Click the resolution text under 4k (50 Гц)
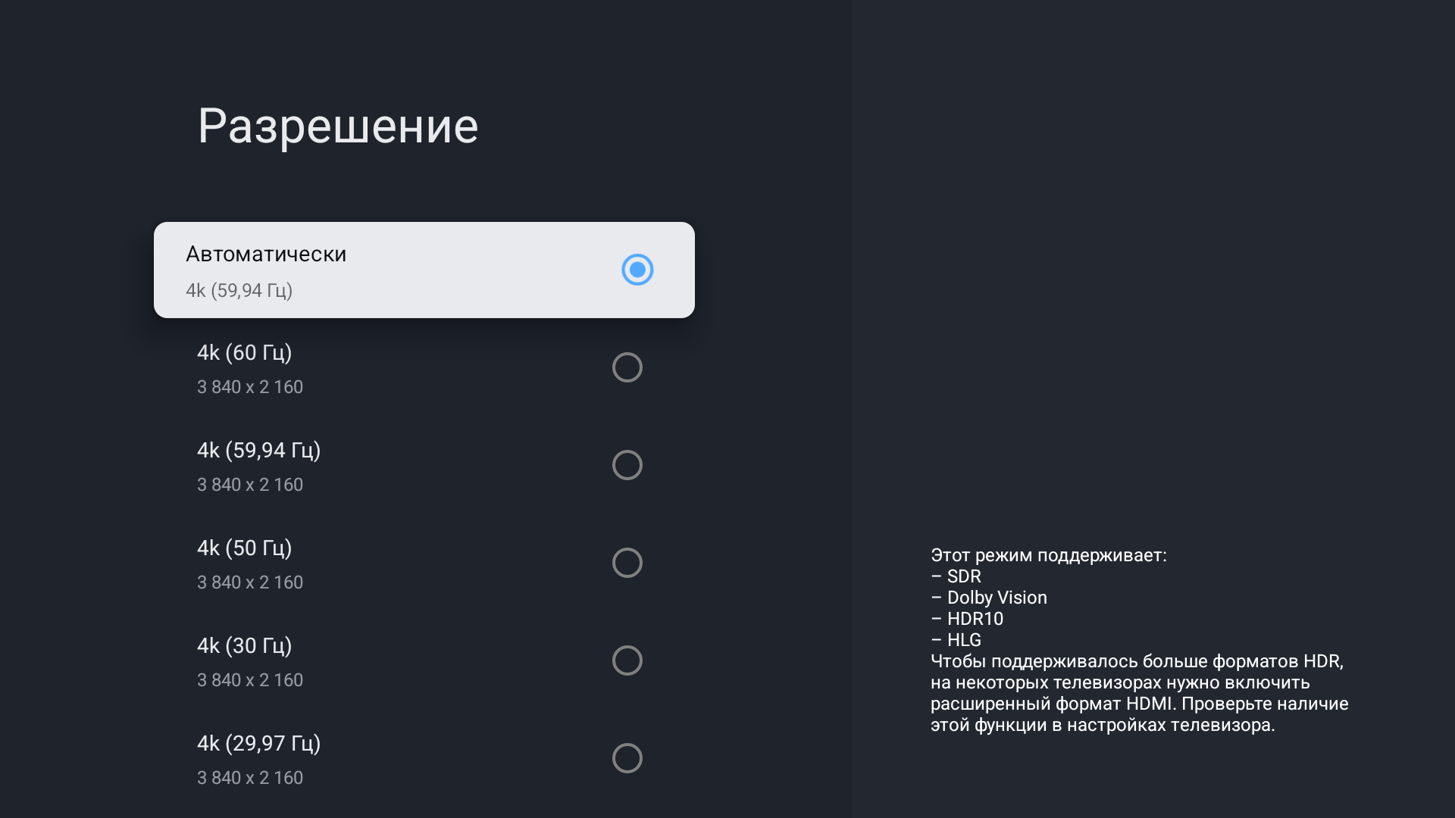The width and height of the screenshot is (1455, 818). 250,582
